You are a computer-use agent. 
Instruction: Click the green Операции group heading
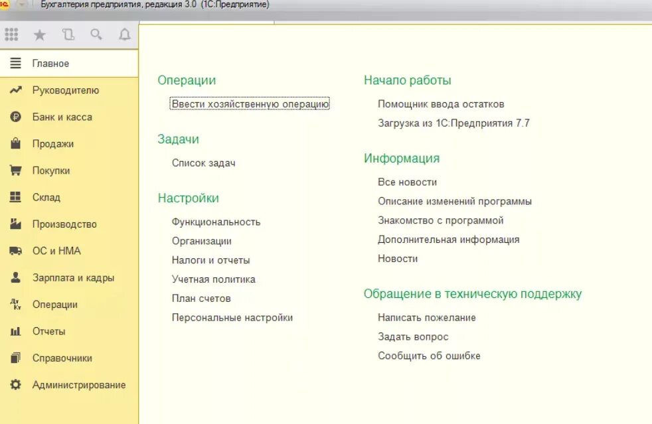(x=187, y=80)
